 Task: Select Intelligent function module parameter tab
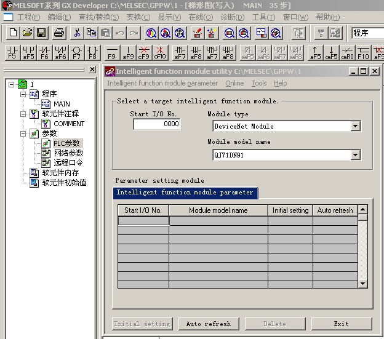(x=185, y=193)
